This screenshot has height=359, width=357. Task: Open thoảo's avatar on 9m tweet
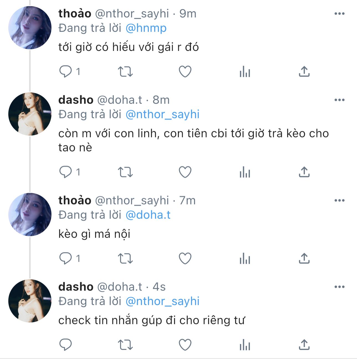[30, 28]
